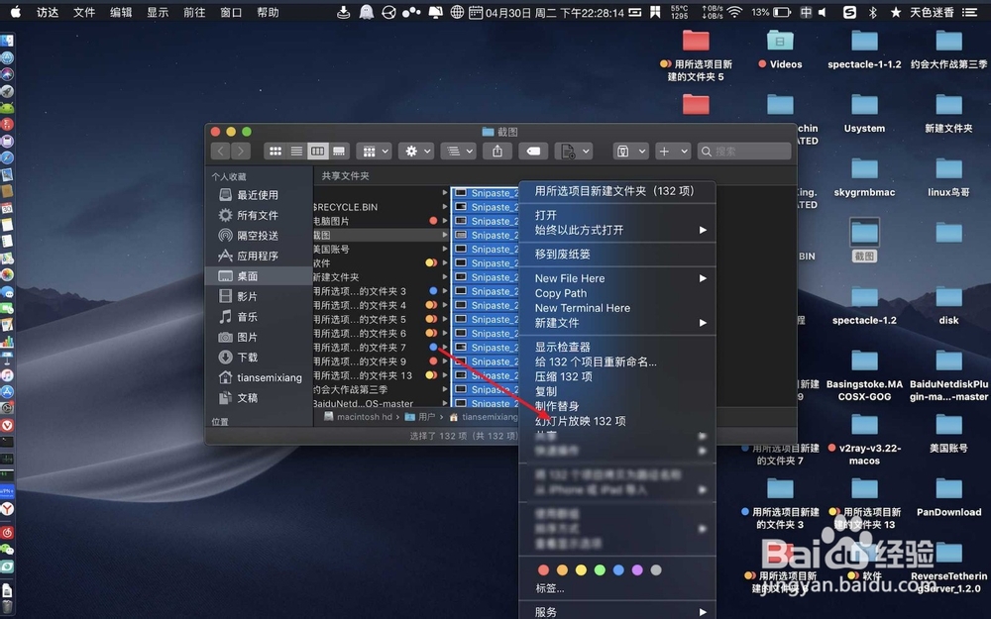Open 隔空投送 AirDrop in the sidebar
Image resolution: width=991 pixels, height=619 pixels.
click(x=259, y=236)
